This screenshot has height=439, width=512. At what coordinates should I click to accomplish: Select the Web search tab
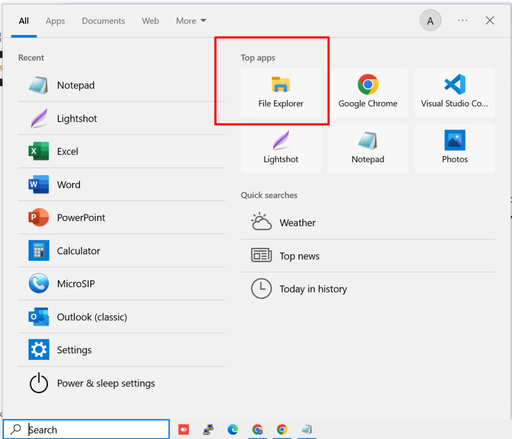(x=150, y=21)
